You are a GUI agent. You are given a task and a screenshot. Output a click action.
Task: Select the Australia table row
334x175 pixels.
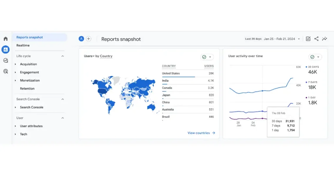(188, 110)
